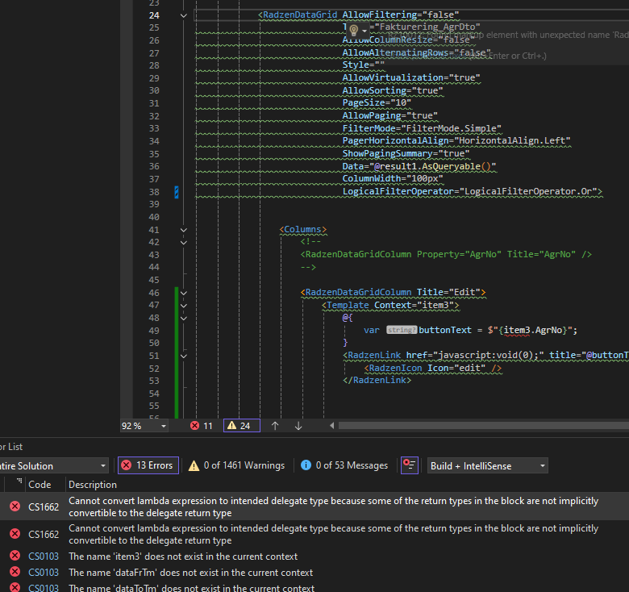The width and height of the screenshot is (629, 592).
Task: Open the CS0103 link for 'dataToTm' error
Action: click(x=44, y=588)
